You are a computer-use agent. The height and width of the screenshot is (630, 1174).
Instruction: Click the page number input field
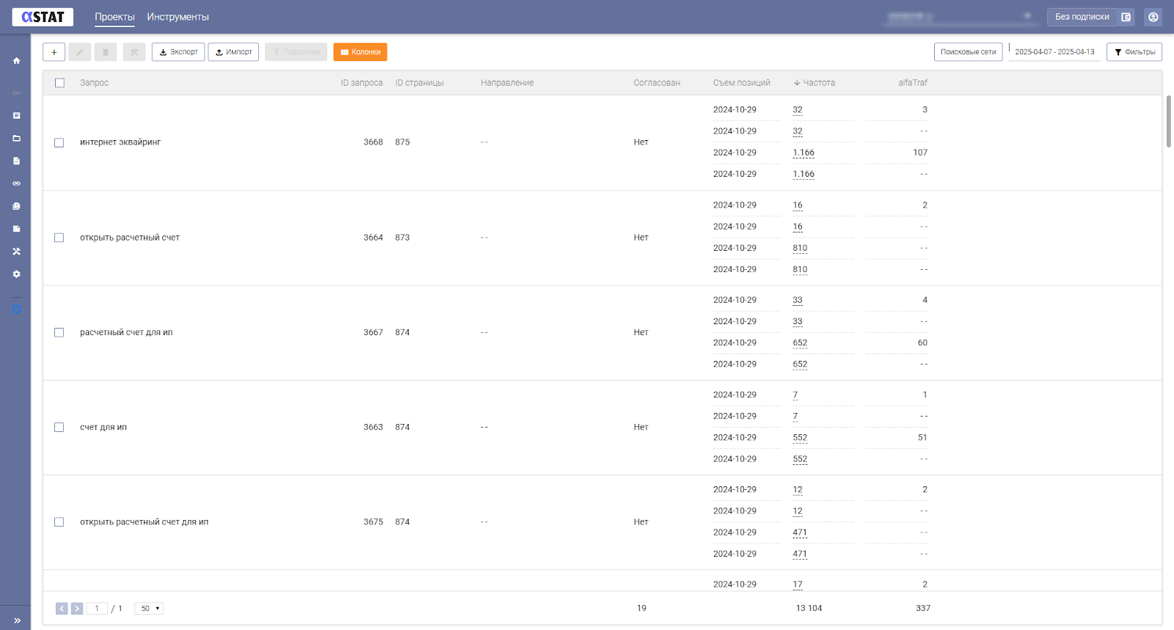click(97, 609)
